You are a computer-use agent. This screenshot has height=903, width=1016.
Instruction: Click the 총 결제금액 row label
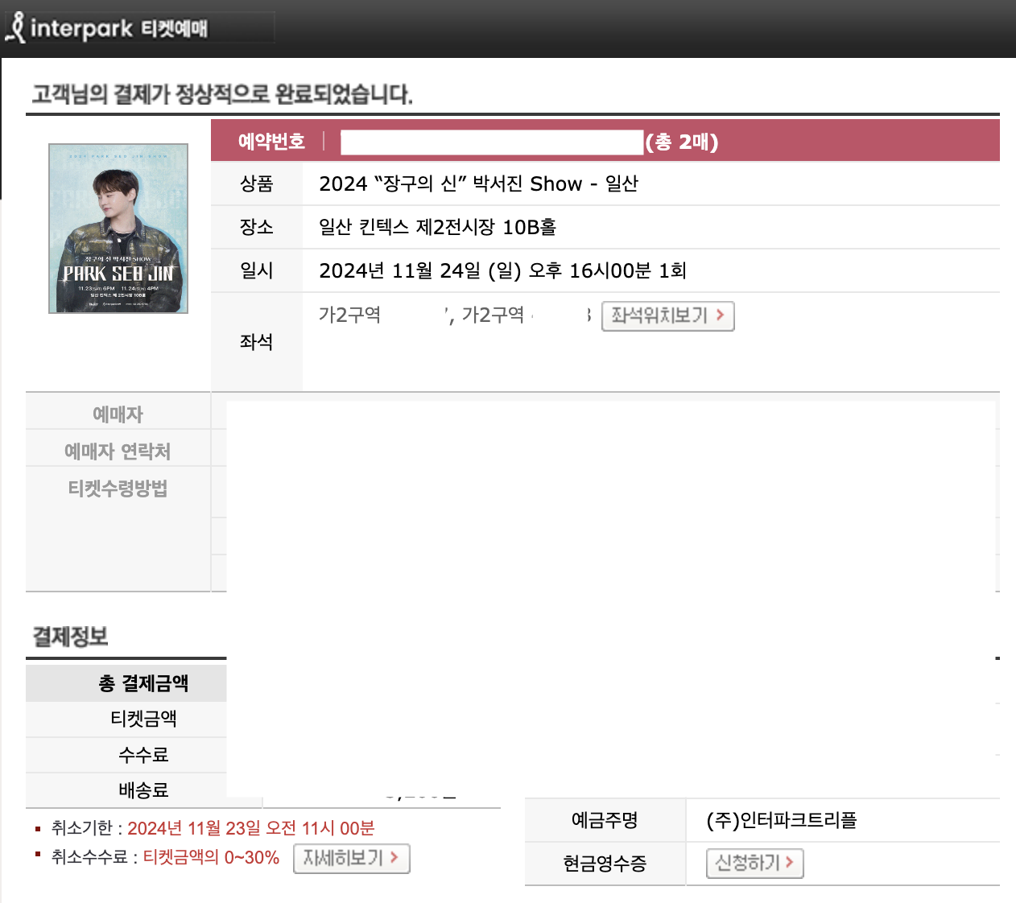pyautogui.click(x=143, y=684)
